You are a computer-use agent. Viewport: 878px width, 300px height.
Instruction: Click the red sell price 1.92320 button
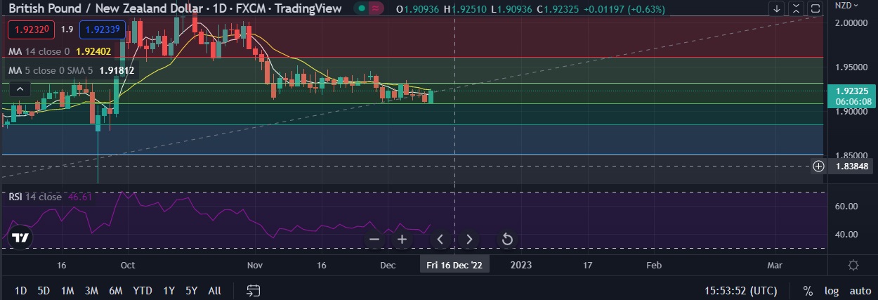30,30
